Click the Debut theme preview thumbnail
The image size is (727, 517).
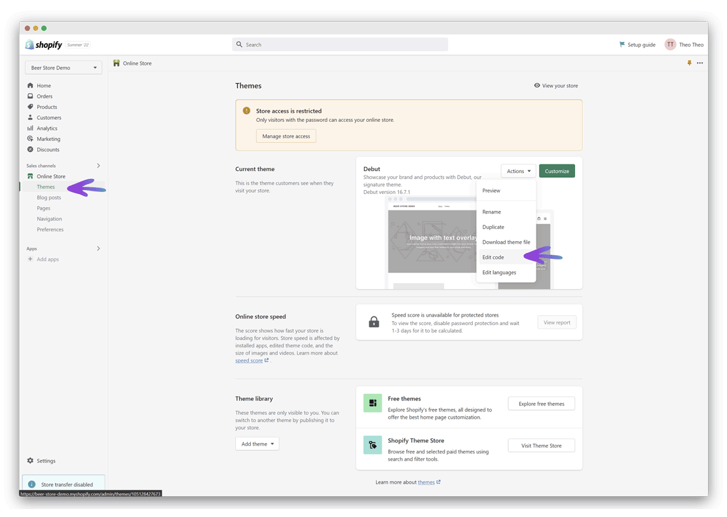click(431, 241)
